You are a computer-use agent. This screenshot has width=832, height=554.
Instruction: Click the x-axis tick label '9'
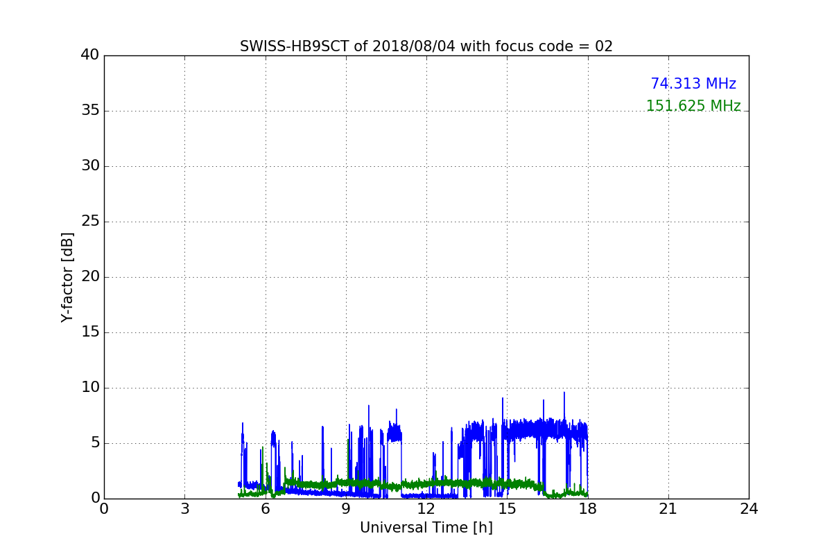pos(346,509)
